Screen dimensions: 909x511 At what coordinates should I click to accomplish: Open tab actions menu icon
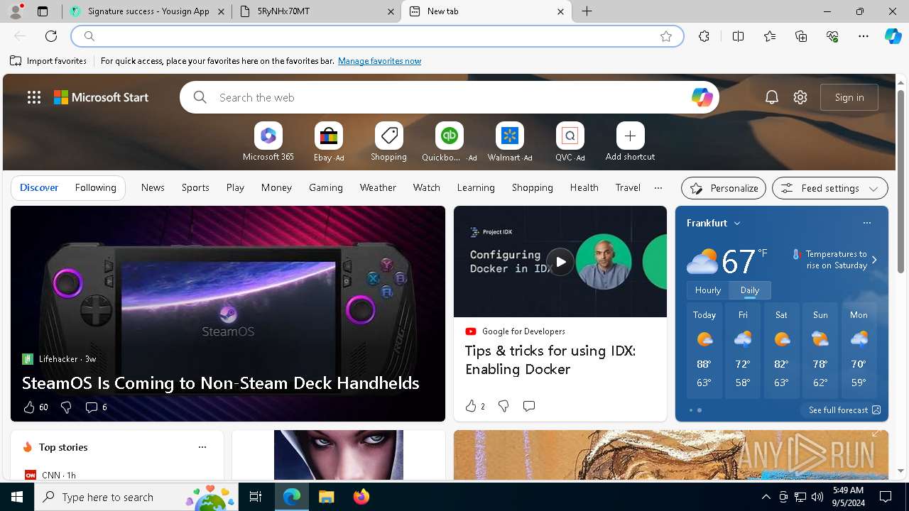[43, 11]
